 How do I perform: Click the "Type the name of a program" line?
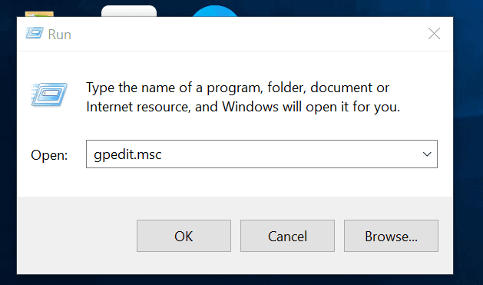[237, 88]
